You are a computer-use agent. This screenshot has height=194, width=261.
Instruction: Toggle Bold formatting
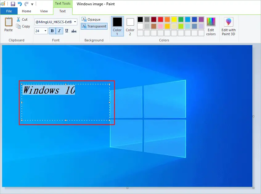point(52,31)
